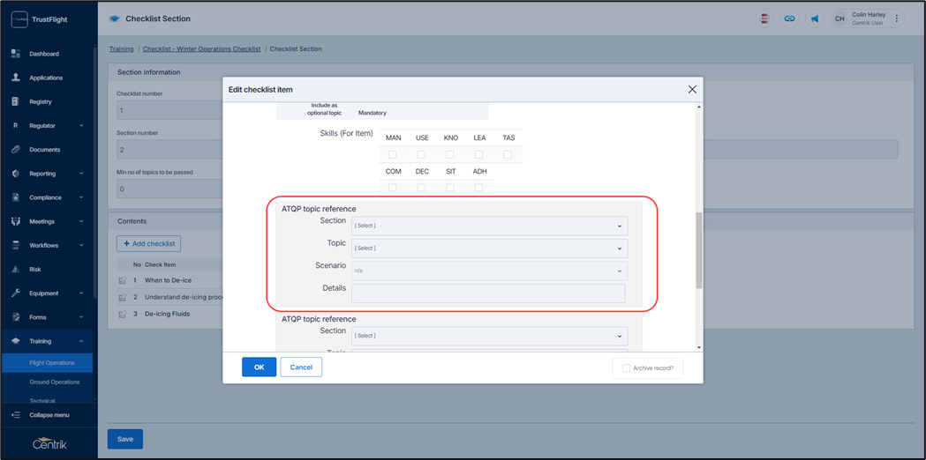Select Flight Operations in Training submenu
The image size is (926, 460).
tap(51, 362)
